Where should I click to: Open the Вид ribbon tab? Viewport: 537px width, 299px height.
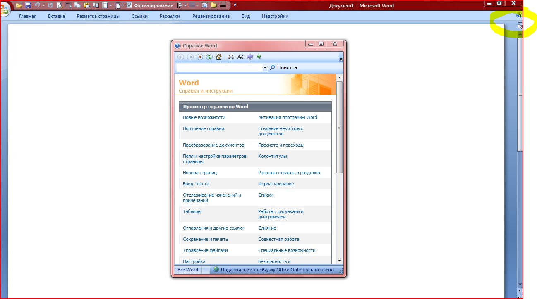246,16
